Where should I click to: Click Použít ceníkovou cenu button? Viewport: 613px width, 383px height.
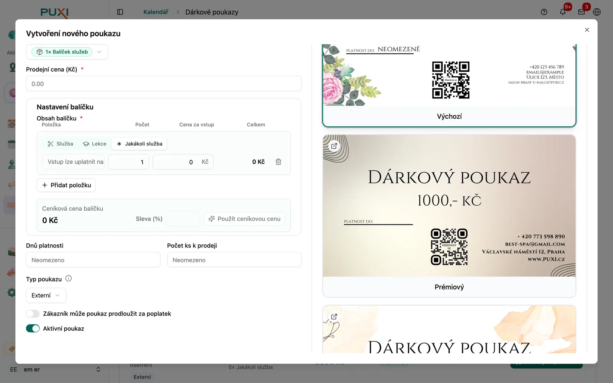[x=244, y=219]
